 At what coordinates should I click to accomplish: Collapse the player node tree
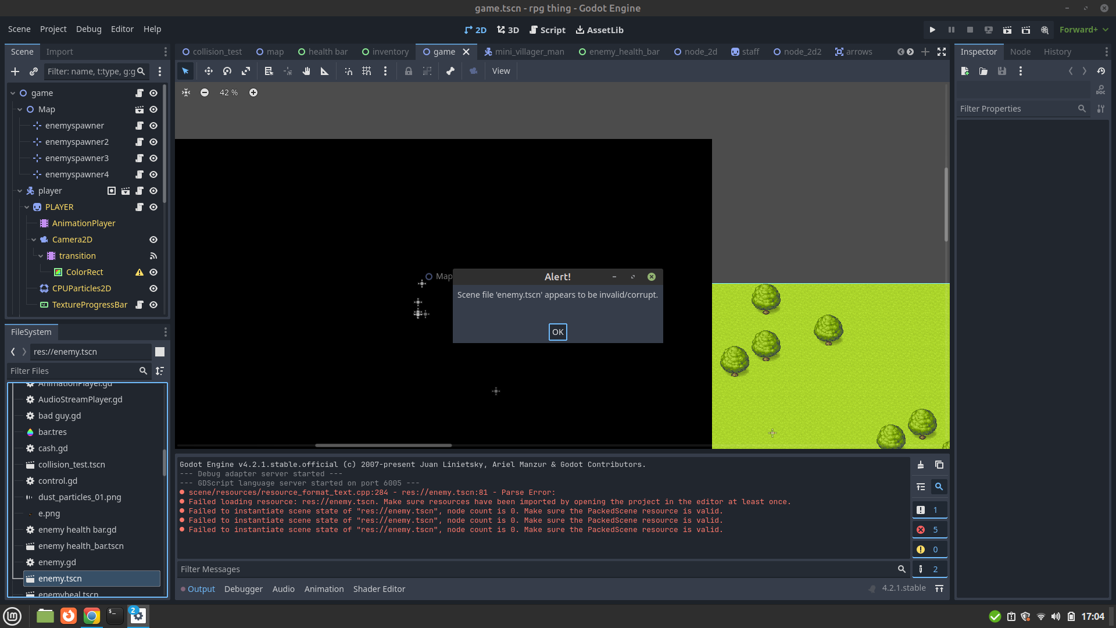[x=20, y=191]
